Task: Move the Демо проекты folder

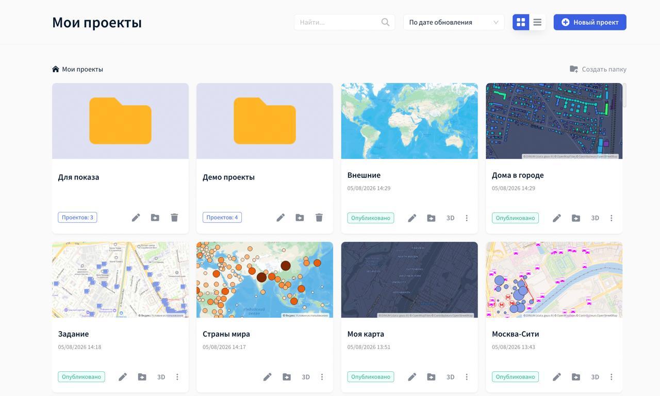Action: click(300, 218)
